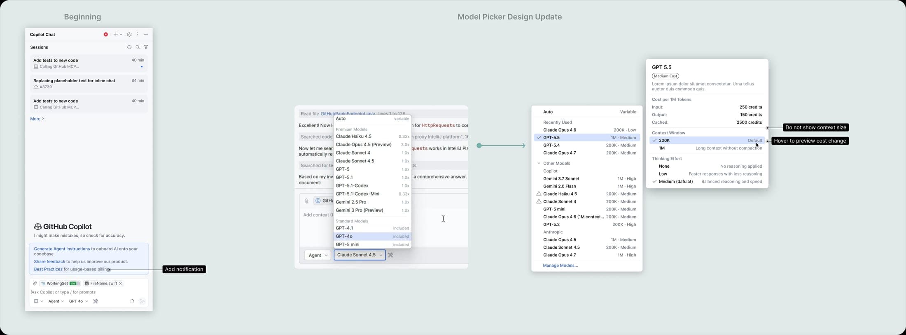Select the 200K context window option

click(x=707, y=141)
